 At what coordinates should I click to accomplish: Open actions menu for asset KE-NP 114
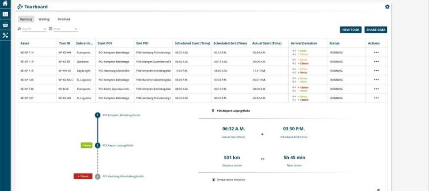[376, 53]
